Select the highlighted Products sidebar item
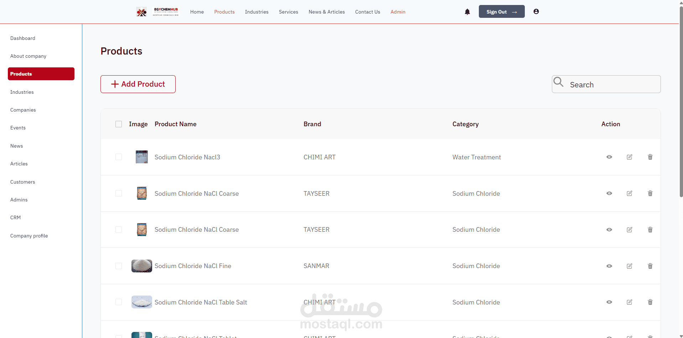The width and height of the screenshot is (683, 338). coord(41,74)
